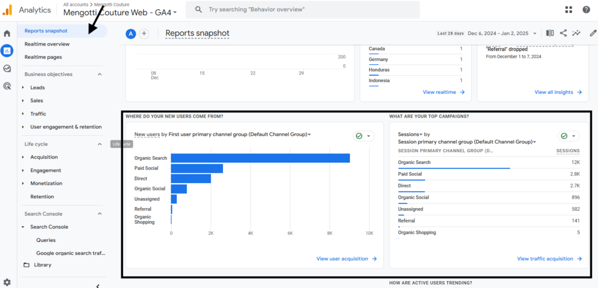Change New users metric dropdown
The height and width of the screenshot is (288, 598).
147,135
